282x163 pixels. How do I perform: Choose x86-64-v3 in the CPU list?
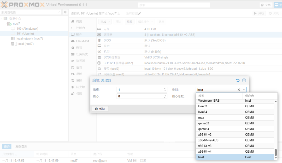235,146
